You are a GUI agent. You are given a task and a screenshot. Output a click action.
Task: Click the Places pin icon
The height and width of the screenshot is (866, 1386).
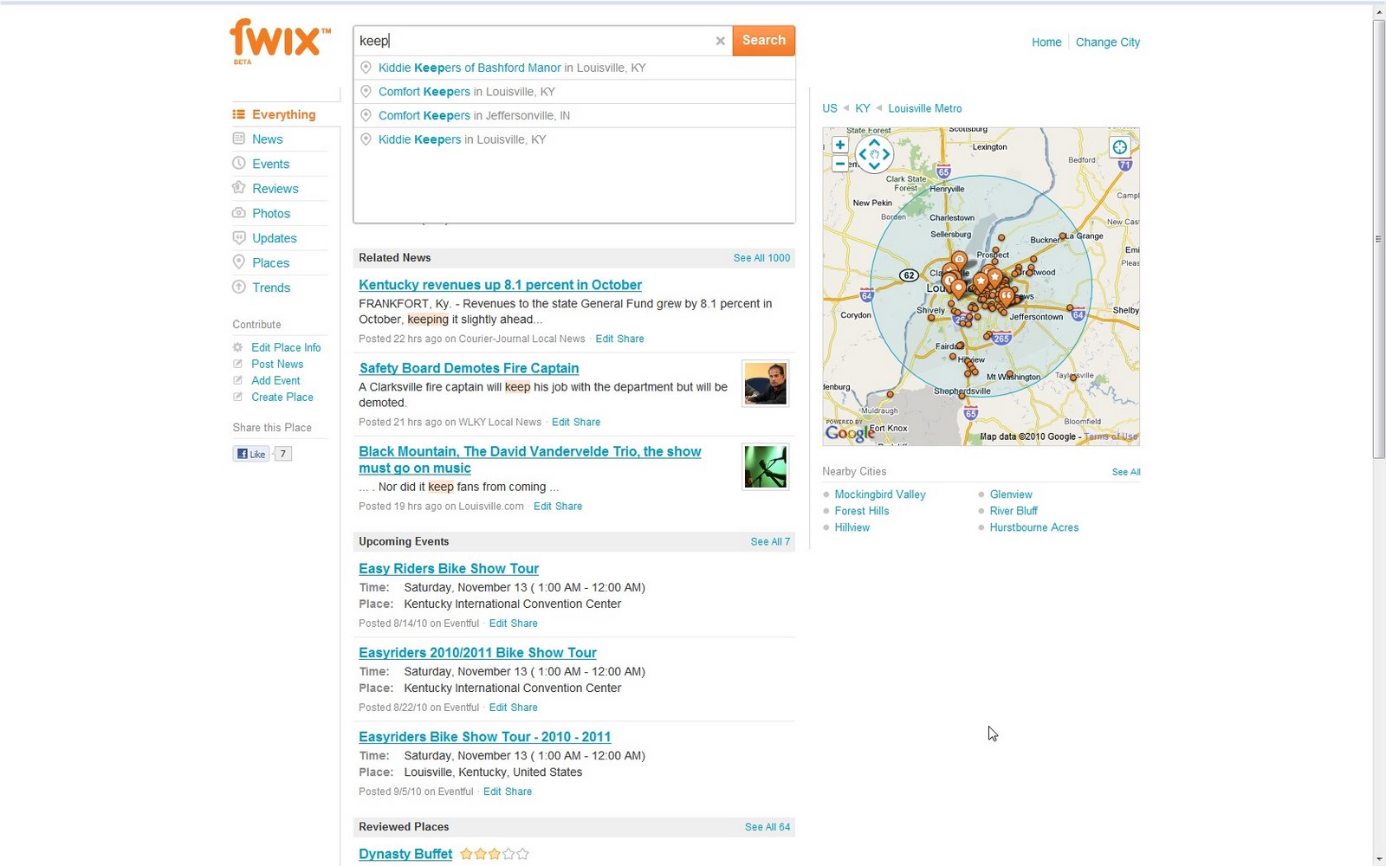tap(238, 262)
